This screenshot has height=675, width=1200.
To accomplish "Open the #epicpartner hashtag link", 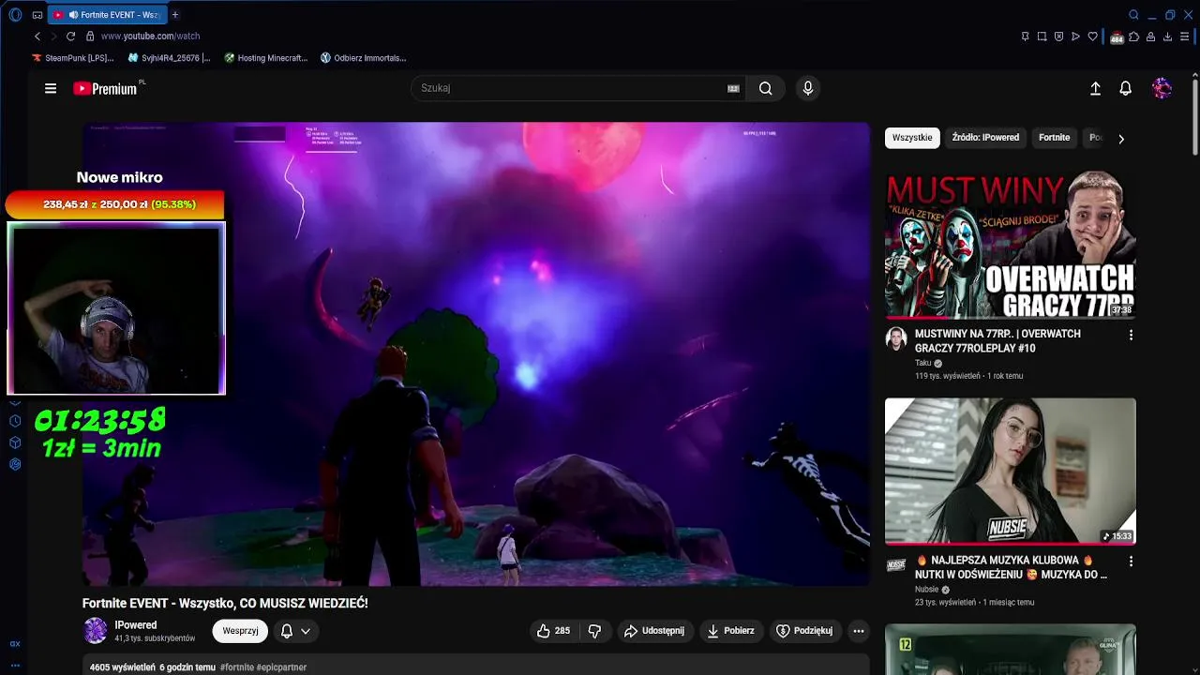I will tap(281, 667).
